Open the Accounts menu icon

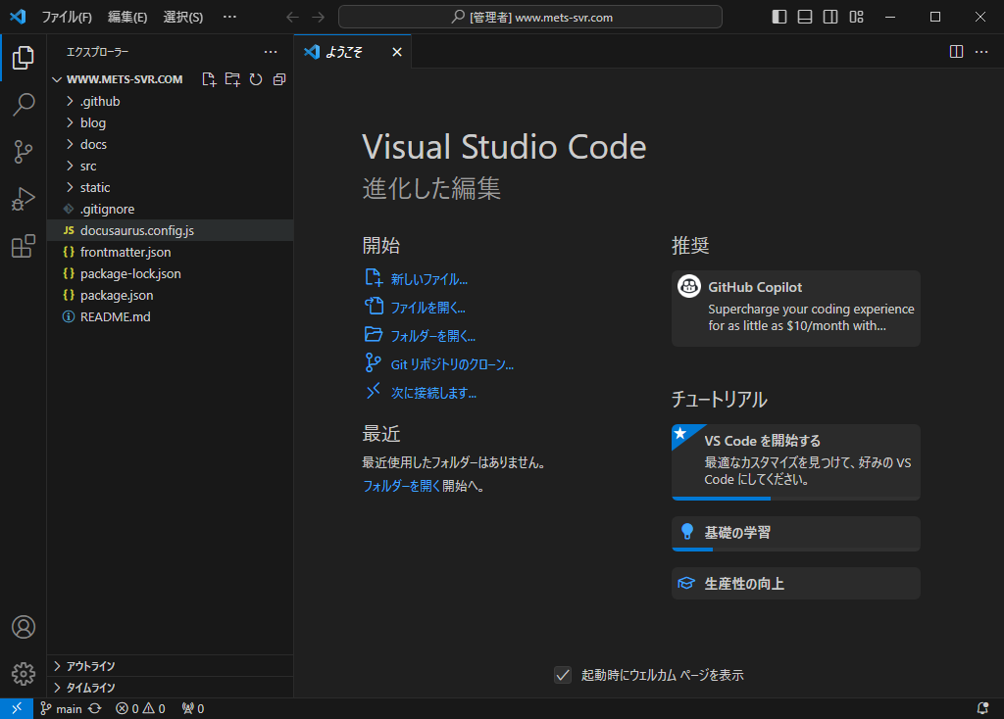(x=24, y=627)
